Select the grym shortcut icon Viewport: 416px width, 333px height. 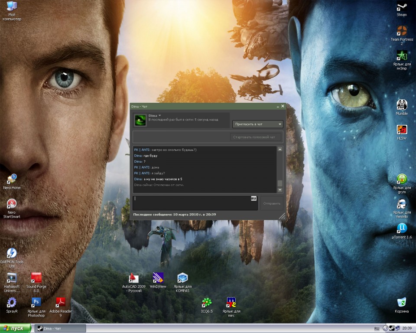coord(402,184)
